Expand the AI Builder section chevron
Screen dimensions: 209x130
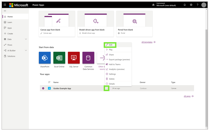pyautogui.click(x=26, y=51)
